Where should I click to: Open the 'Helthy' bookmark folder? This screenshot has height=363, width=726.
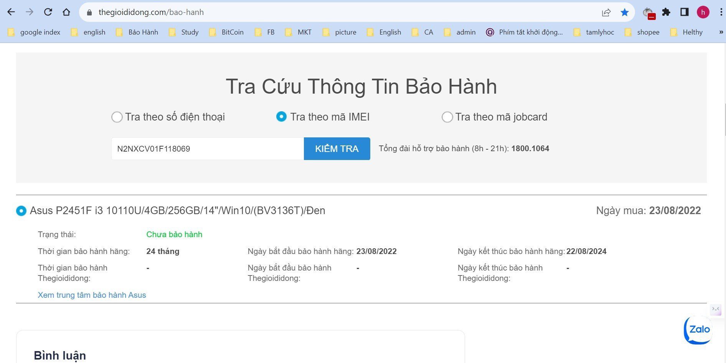(x=687, y=32)
